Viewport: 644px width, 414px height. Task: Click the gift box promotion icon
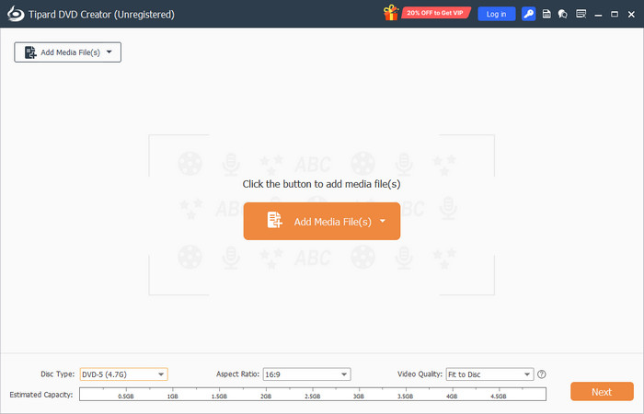[x=392, y=14]
